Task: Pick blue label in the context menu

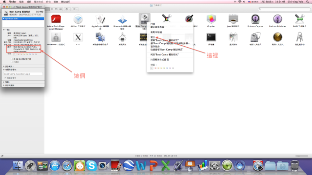Action: 167,68
